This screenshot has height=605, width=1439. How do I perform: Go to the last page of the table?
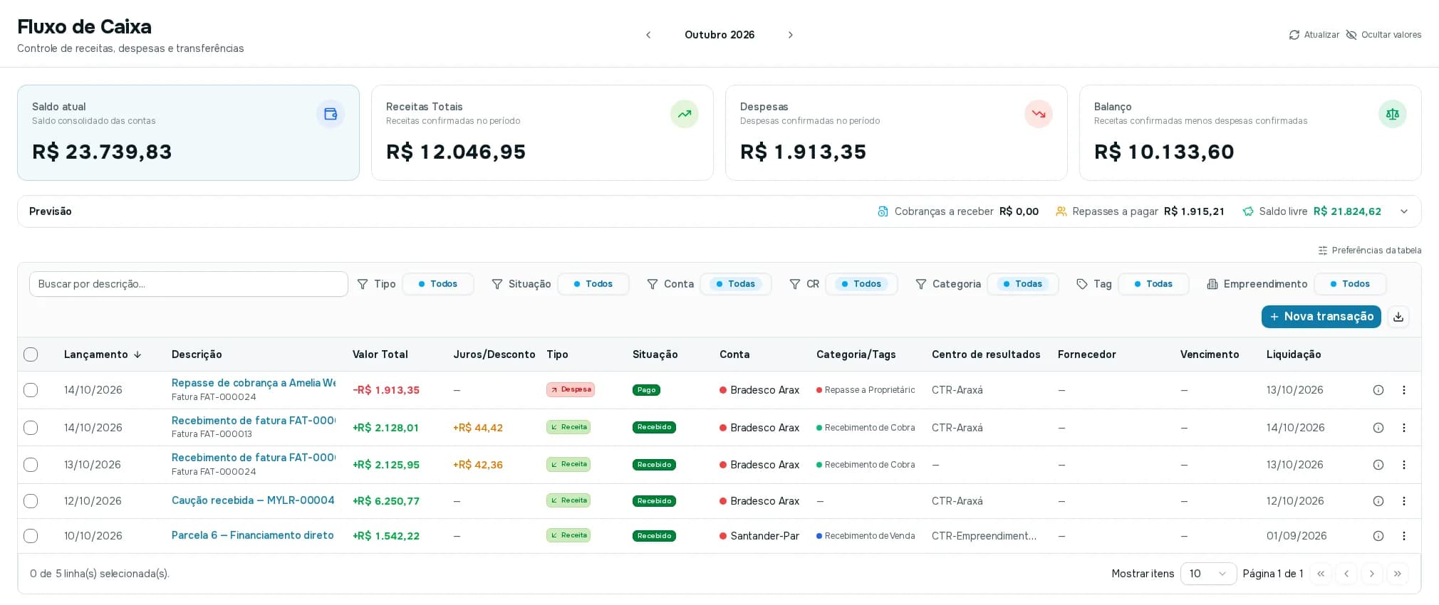[x=1398, y=574]
